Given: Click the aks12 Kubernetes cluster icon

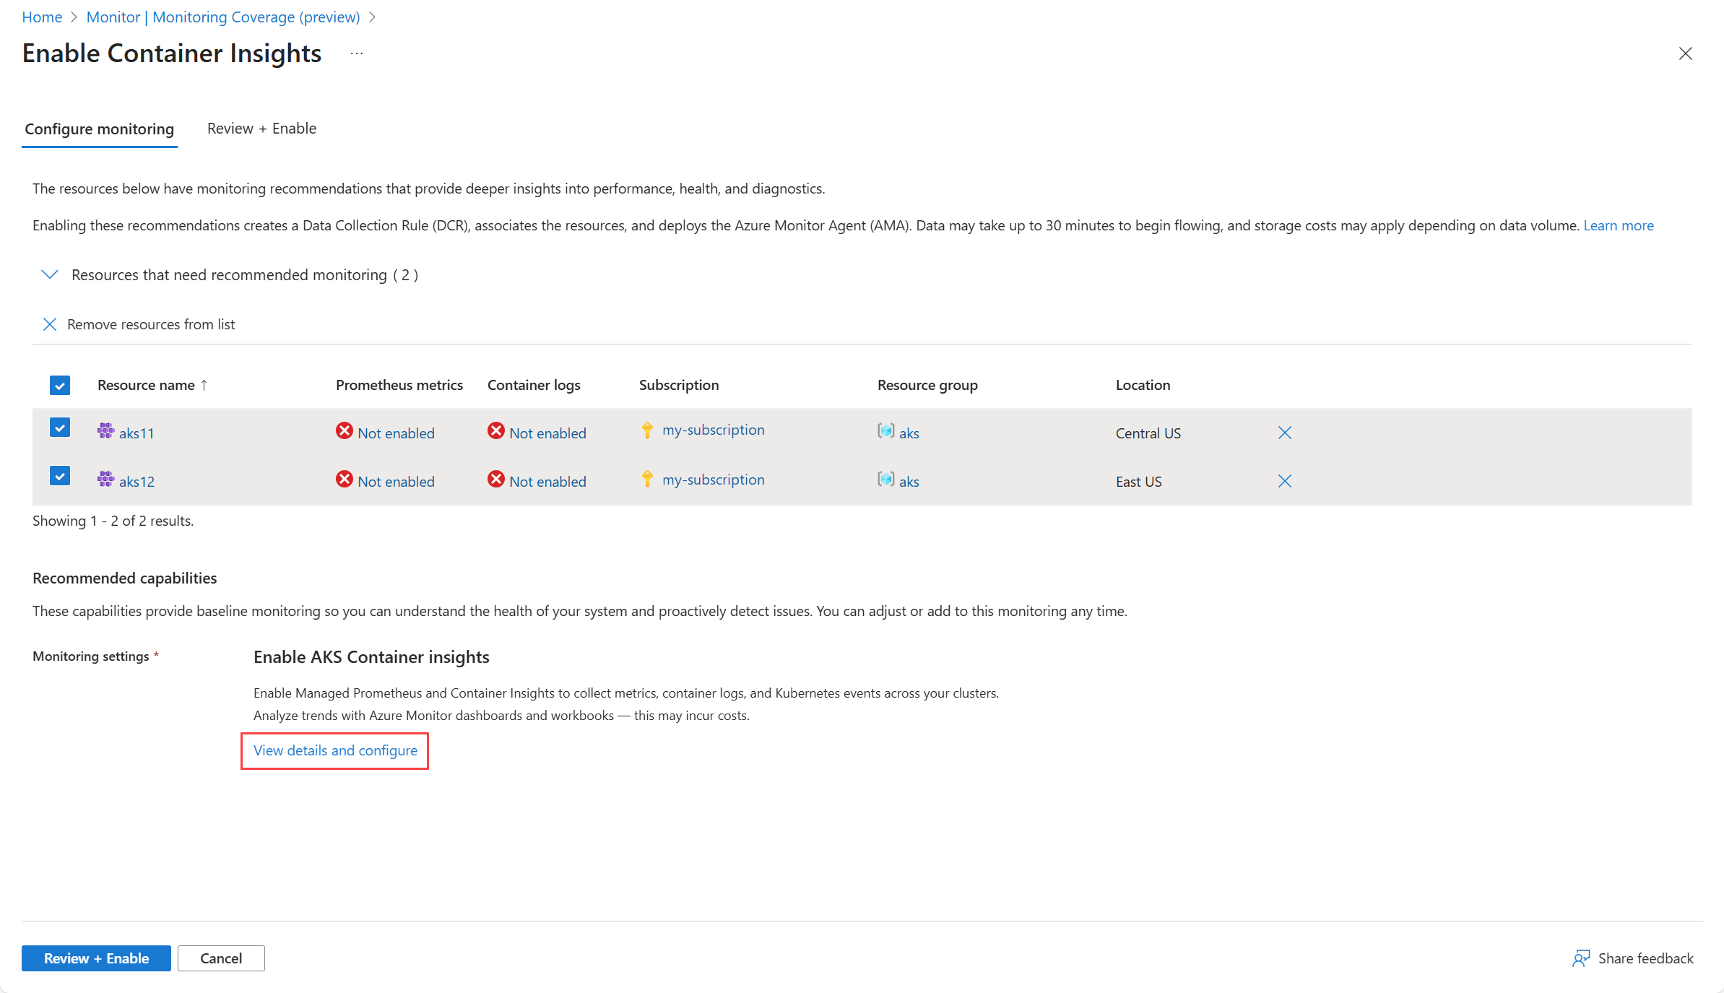Looking at the screenshot, I should 105,480.
